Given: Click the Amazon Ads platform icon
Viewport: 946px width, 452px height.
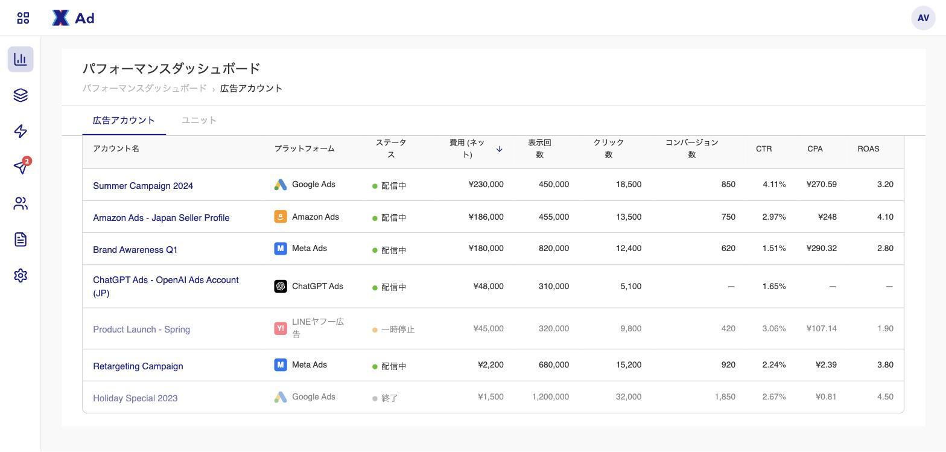Looking at the screenshot, I should [281, 217].
